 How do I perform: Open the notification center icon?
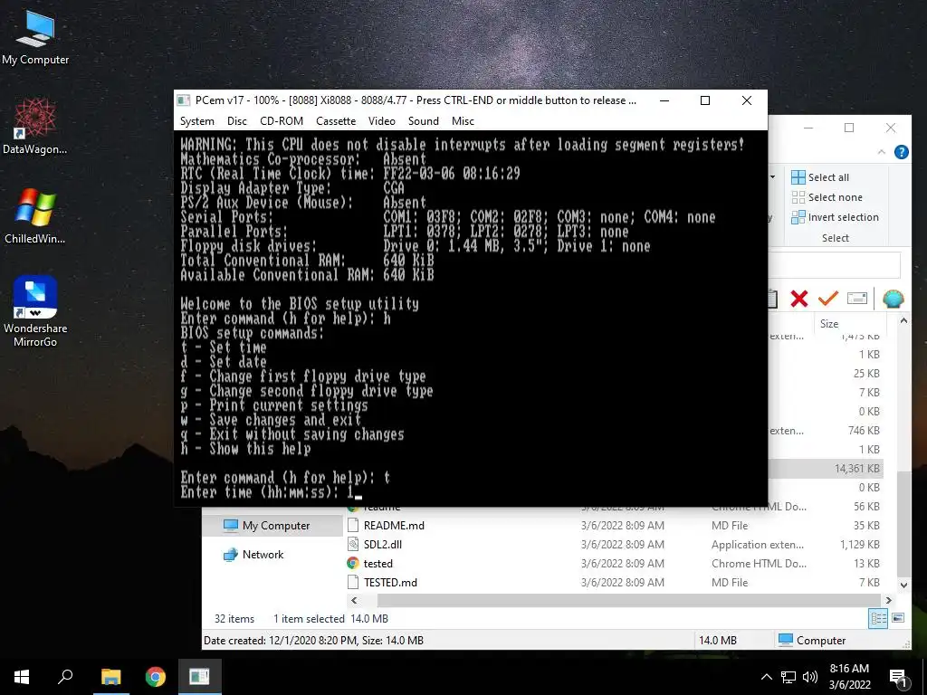899,679
